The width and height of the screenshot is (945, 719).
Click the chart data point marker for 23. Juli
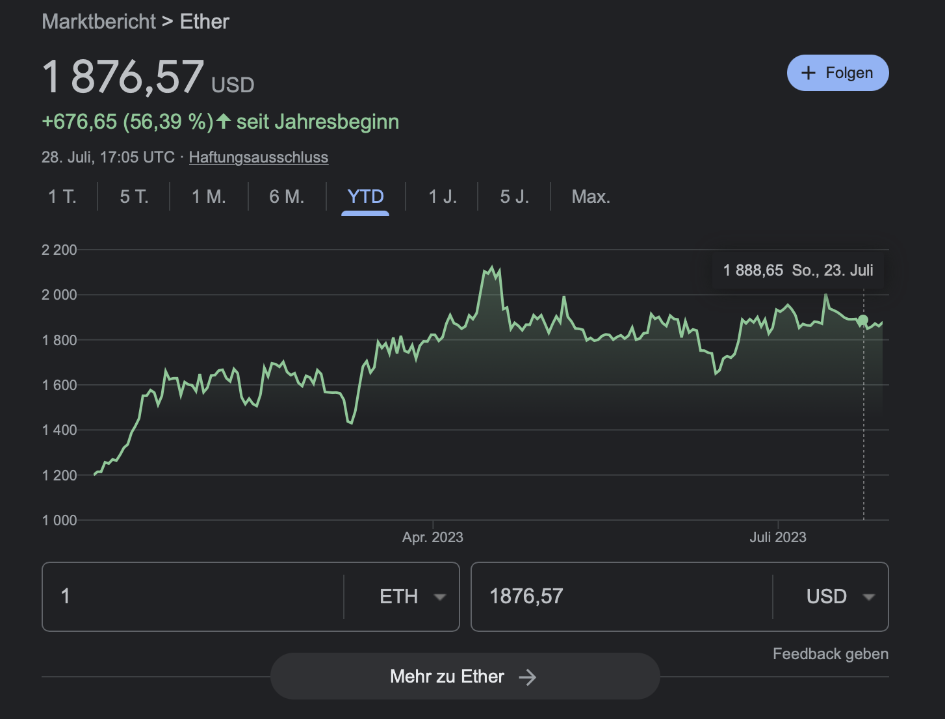tap(863, 320)
